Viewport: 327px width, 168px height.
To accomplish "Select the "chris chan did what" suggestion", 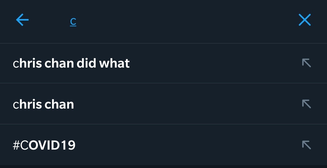I will click(x=163, y=63).
